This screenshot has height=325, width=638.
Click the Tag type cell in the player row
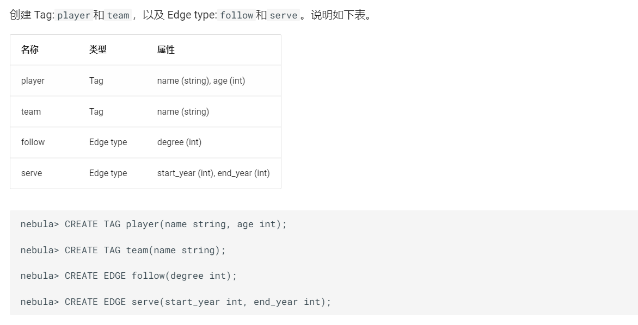(x=96, y=80)
